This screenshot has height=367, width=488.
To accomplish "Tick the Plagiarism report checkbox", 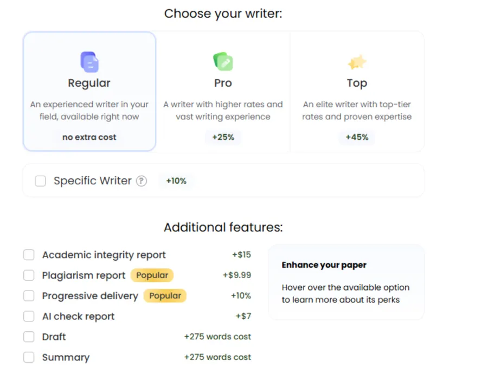I will point(29,275).
